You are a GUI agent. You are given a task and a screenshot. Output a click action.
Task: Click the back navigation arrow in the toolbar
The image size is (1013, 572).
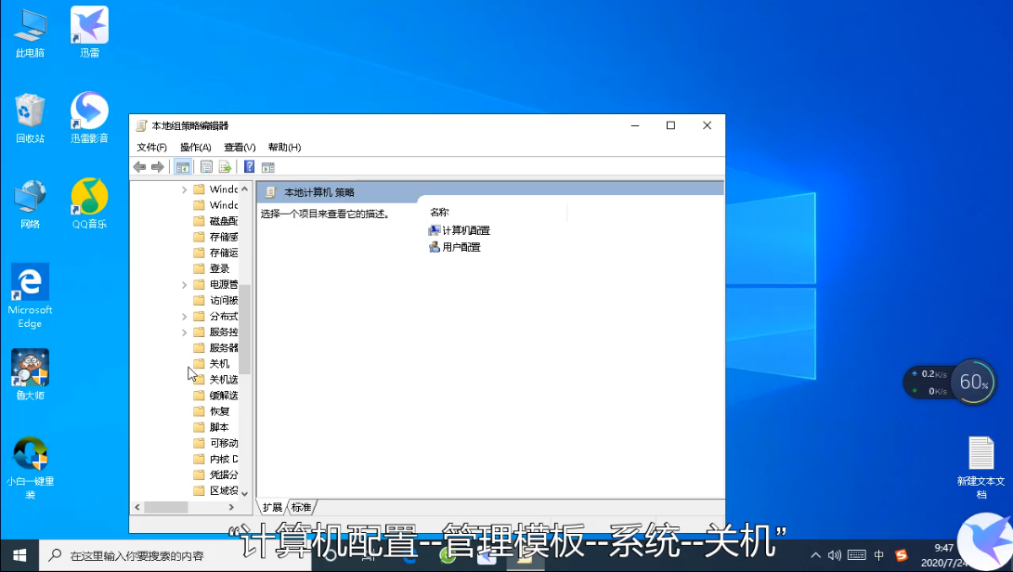click(139, 166)
